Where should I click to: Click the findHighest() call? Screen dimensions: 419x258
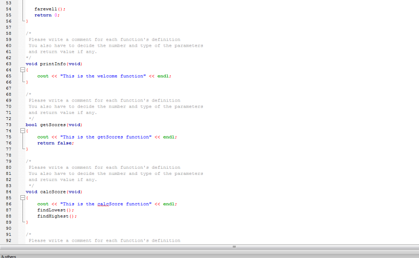57,216
